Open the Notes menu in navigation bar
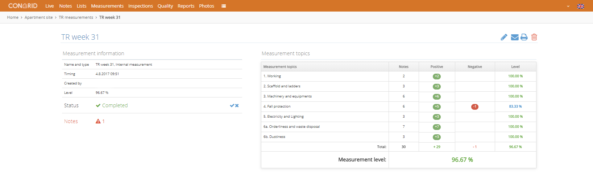Screen dimensions: 593x174 pyautogui.click(x=66, y=6)
